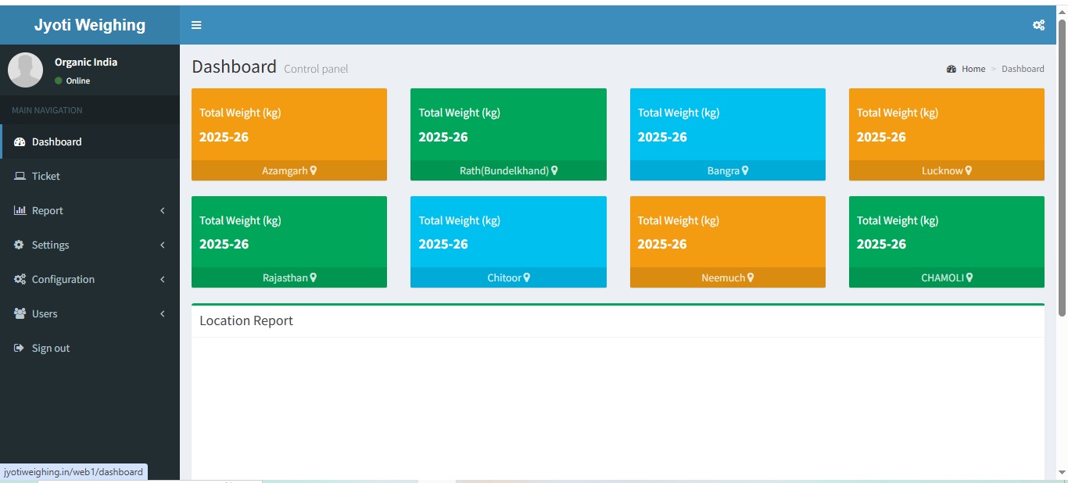Screen dimensions: 1068x483
Task: Expand the Configuration submenu chevron
Action: [163, 280]
